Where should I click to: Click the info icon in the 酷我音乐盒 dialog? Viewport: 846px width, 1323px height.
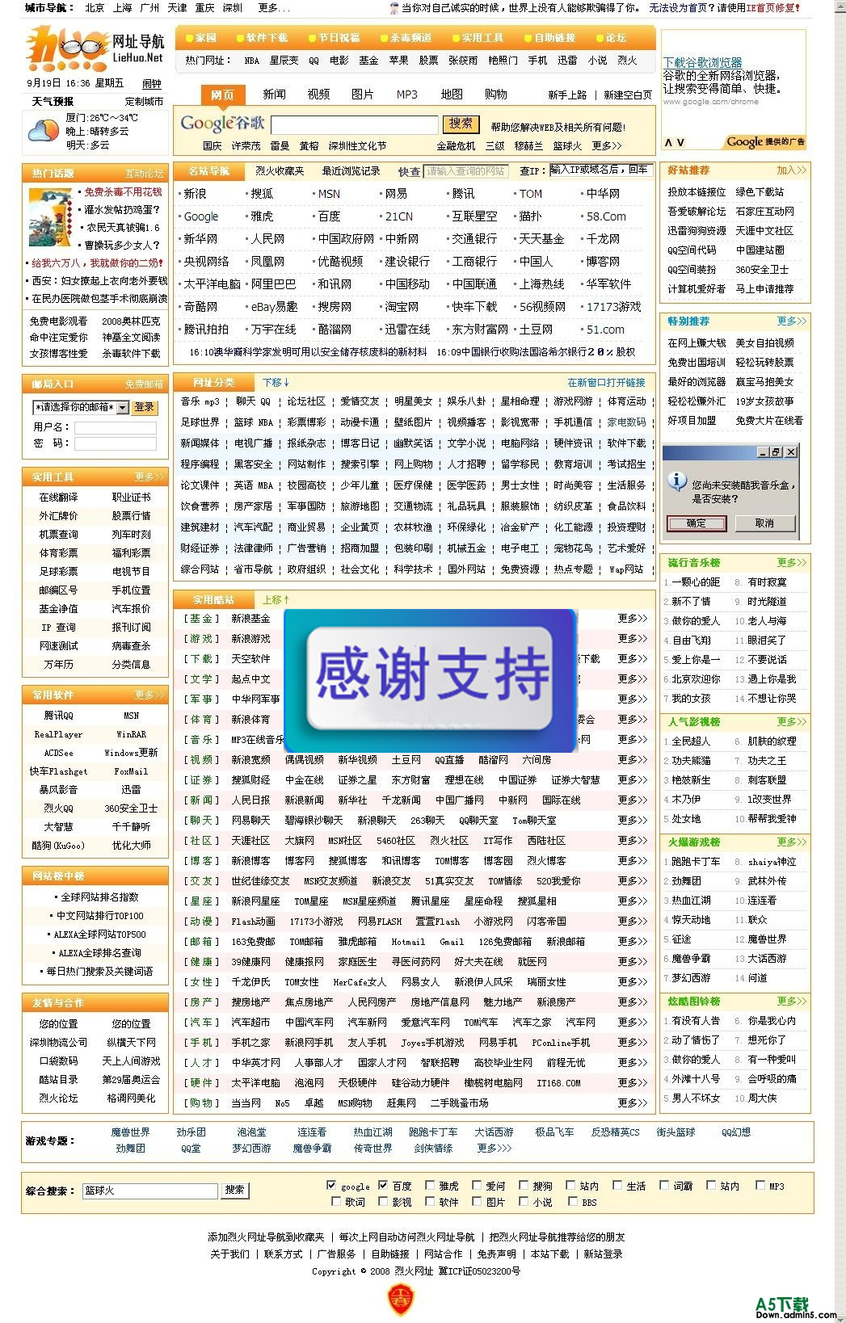[676, 481]
